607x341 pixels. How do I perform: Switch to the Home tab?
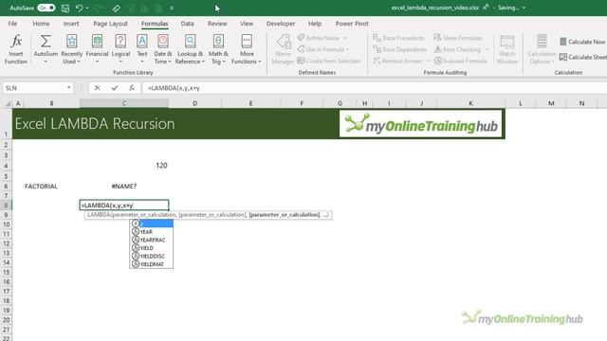pos(41,24)
